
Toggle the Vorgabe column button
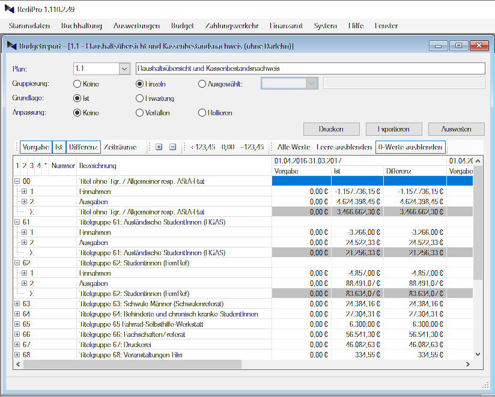(35, 147)
